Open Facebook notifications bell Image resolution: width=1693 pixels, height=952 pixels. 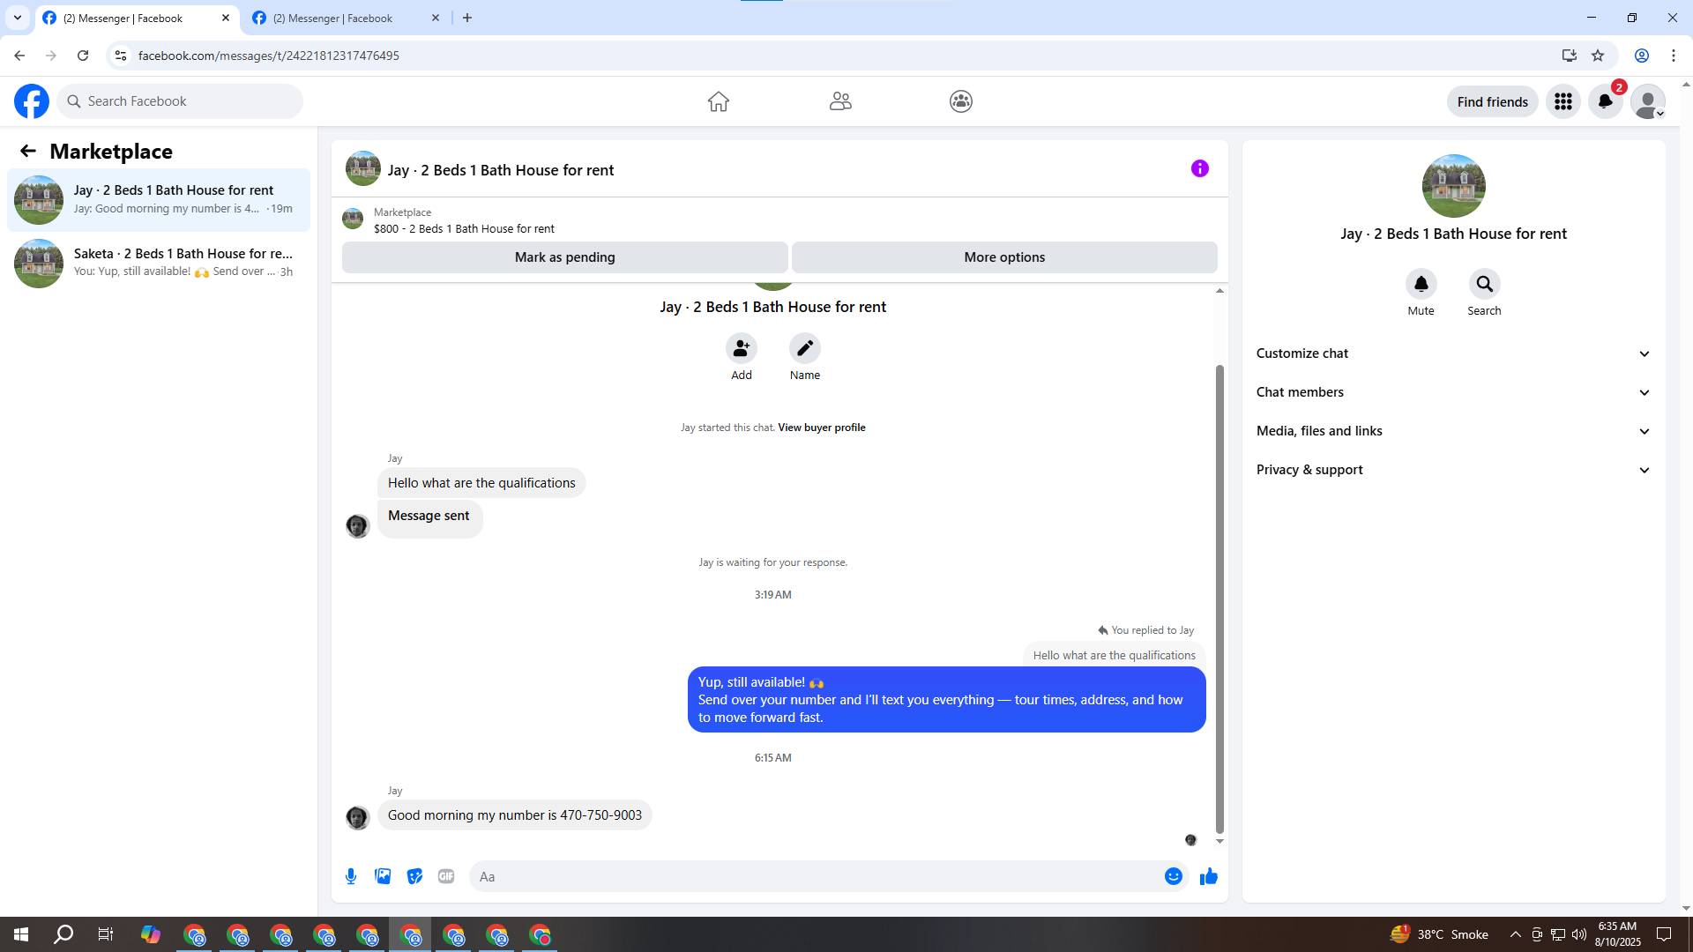coord(1605,101)
